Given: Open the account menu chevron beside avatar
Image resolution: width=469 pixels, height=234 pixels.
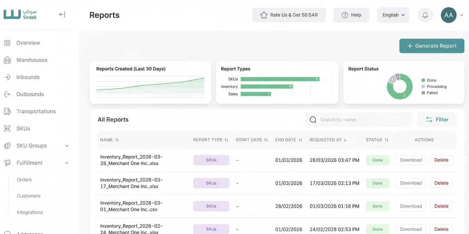Looking at the screenshot, I should pos(462,15).
